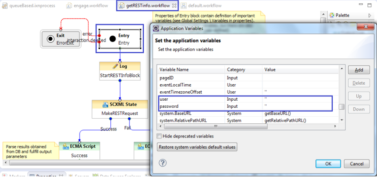Click the Entry block black dot icon
This screenshot has width=377, height=177.
click(x=113, y=39)
